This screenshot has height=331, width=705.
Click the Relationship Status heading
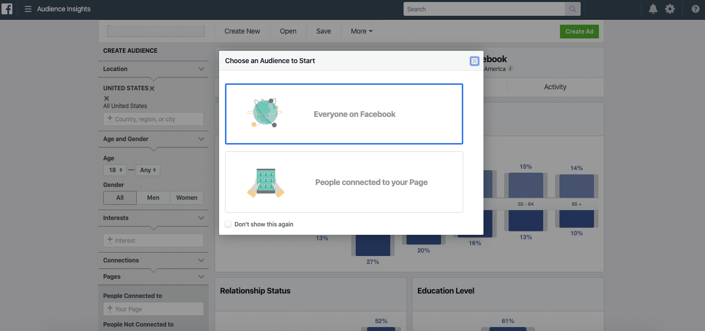pyautogui.click(x=255, y=291)
